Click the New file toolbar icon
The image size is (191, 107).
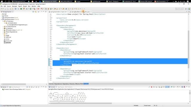[x=2, y=9]
